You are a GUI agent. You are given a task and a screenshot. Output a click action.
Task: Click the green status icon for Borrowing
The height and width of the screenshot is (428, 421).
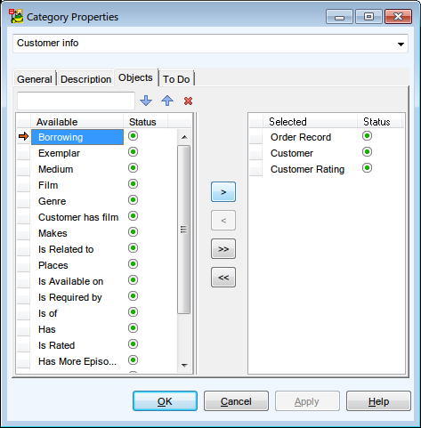tap(134, 136)
